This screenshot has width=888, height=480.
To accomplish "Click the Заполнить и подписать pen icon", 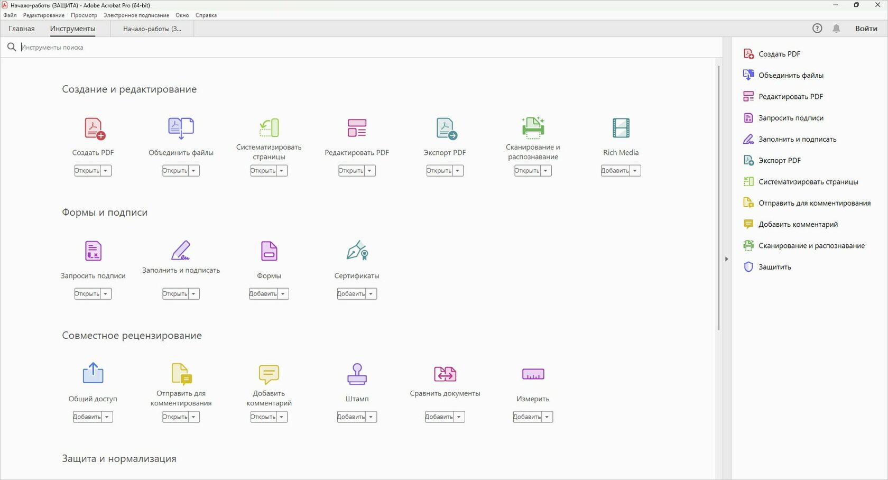I will pos(181,251).
